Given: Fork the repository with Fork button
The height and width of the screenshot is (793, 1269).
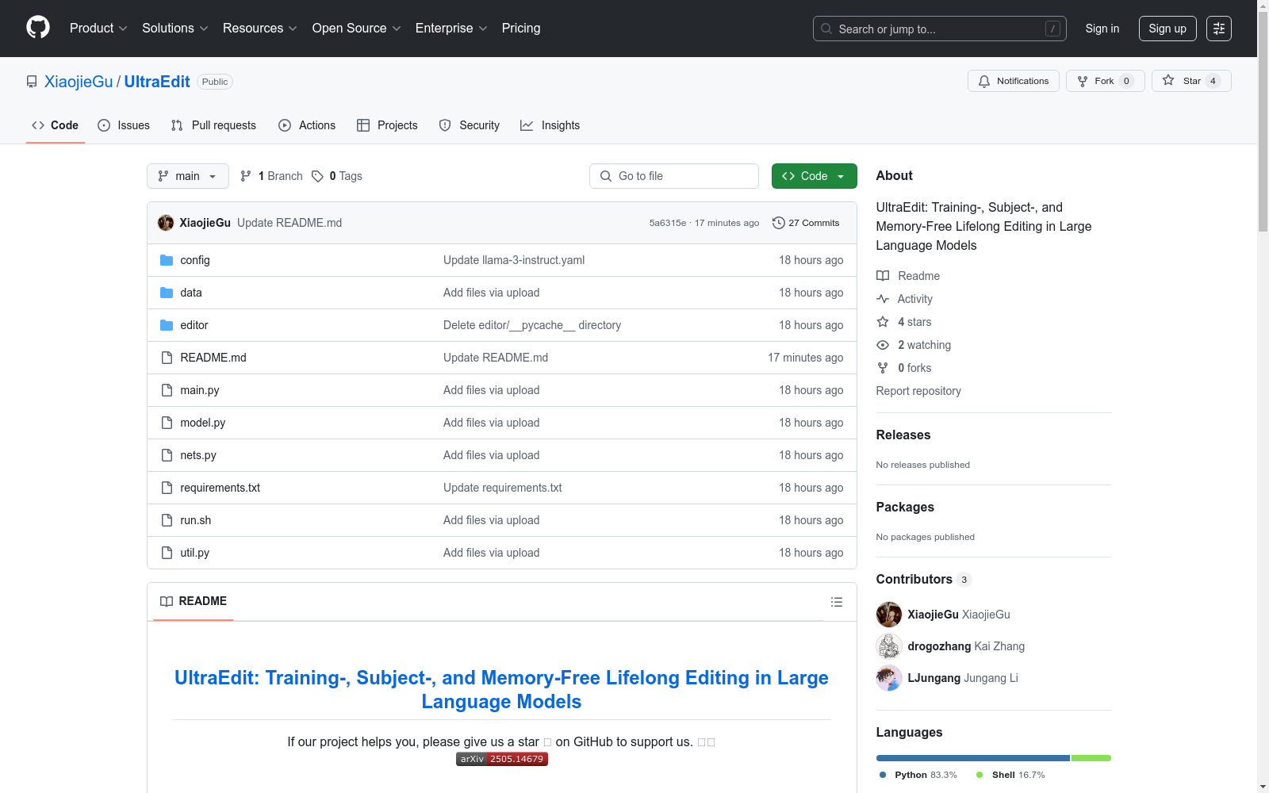Looking at the screenshot, I should click(1106, 81).
